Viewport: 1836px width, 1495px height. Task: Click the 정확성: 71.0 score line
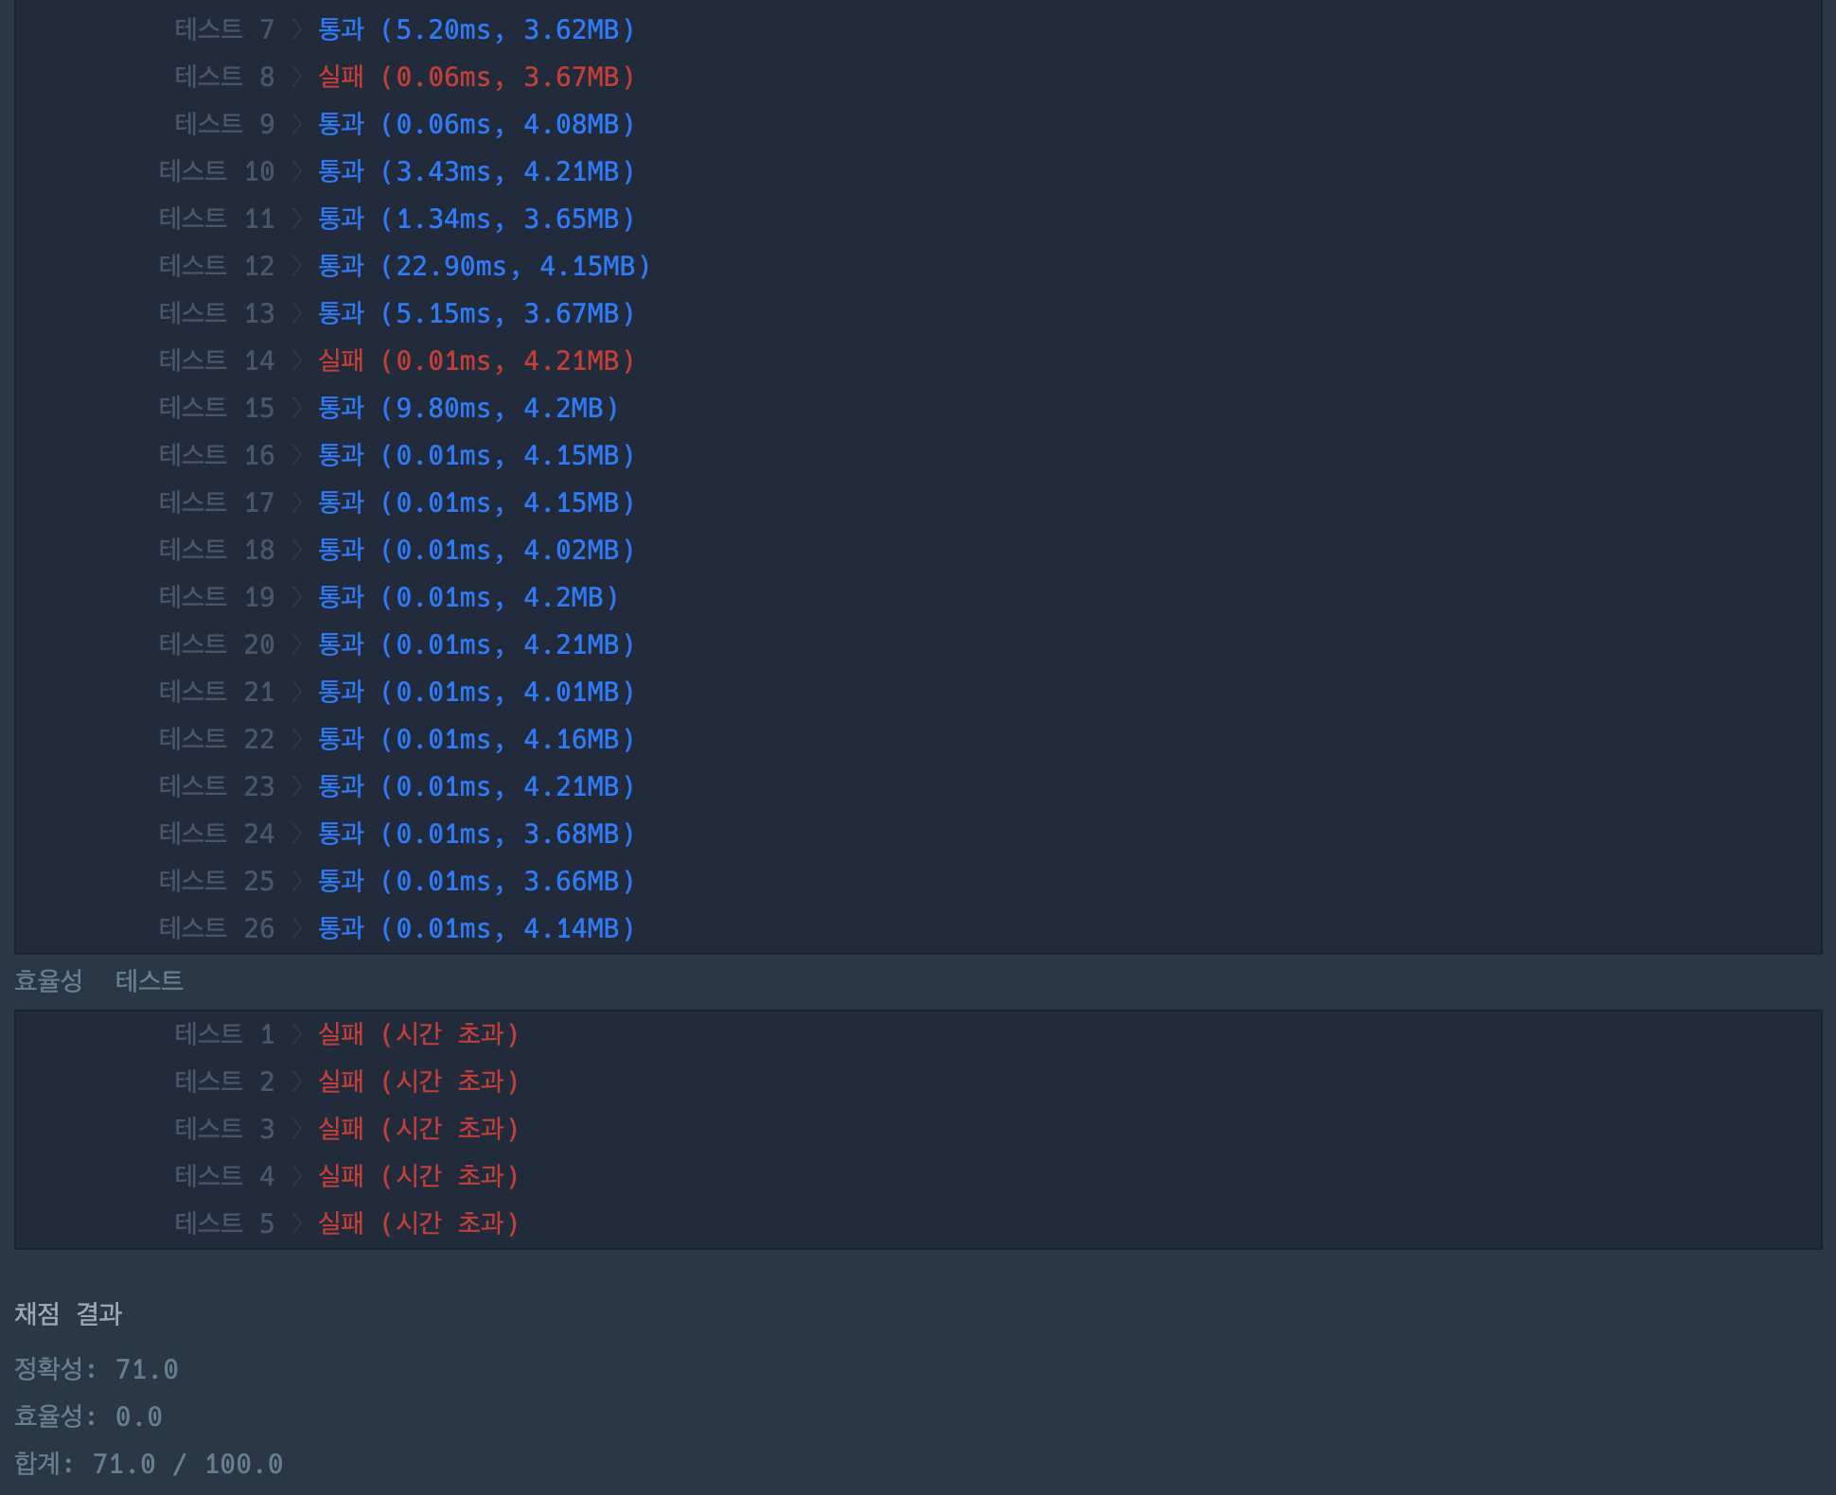click(x=97, y=1369)
